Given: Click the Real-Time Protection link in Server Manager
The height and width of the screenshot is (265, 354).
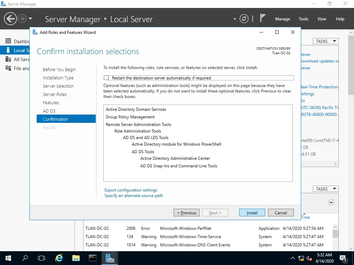Looking at the screenshot, I should (x=319, y=87).
